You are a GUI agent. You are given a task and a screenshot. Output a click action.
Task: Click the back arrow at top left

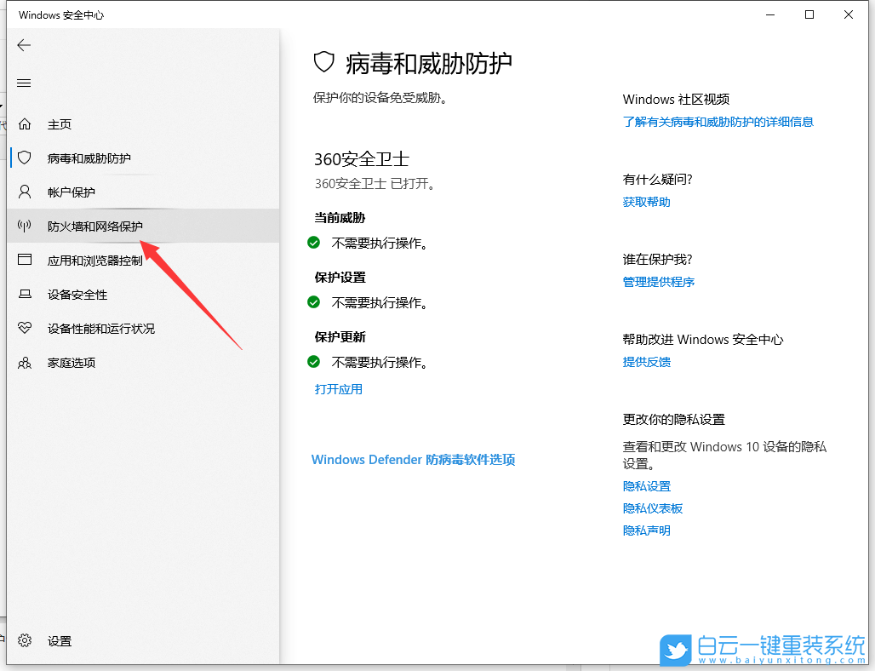point(24,45)
